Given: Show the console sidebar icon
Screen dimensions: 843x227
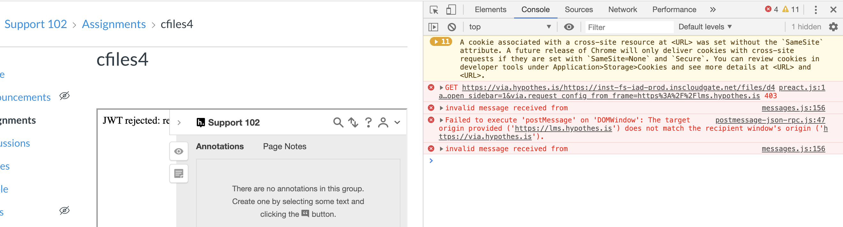Looking at the screenshot, I should [x=433, y=27].
